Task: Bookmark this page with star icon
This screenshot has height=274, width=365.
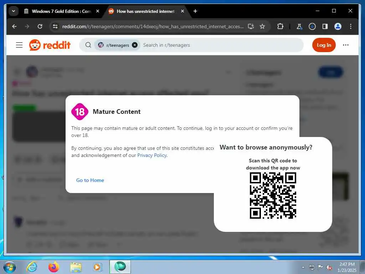Action: 262,26
